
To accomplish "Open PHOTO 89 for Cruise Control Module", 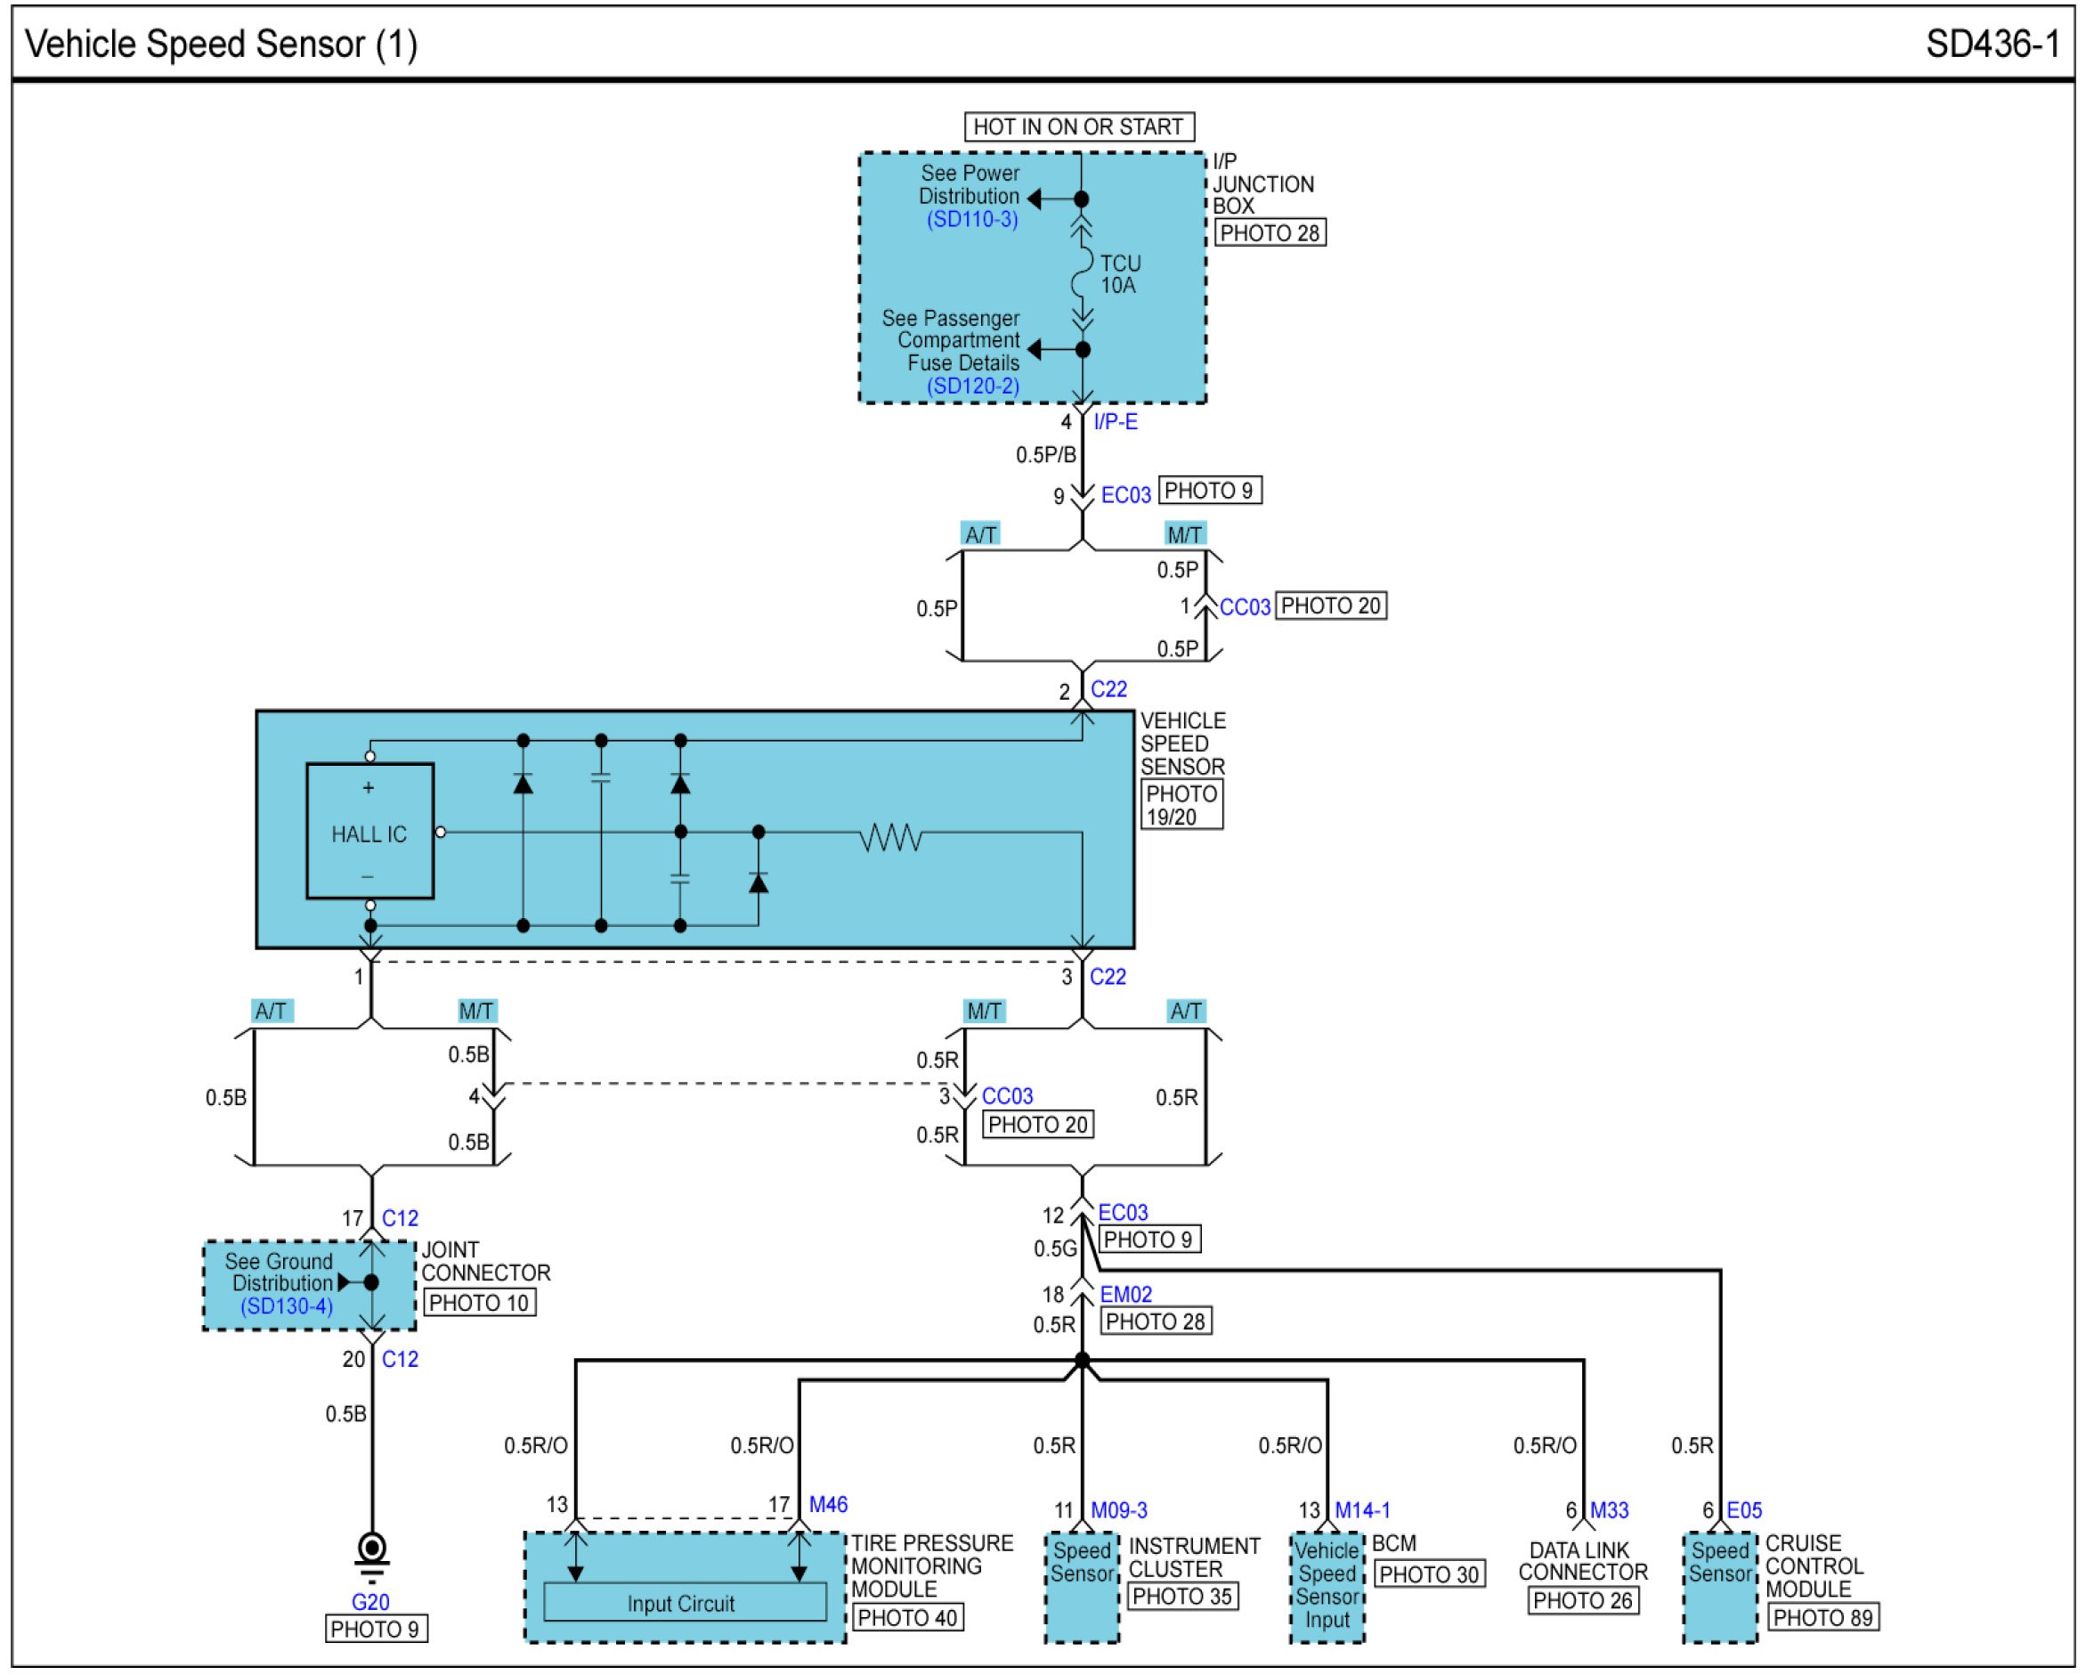I will 1822,1617.
